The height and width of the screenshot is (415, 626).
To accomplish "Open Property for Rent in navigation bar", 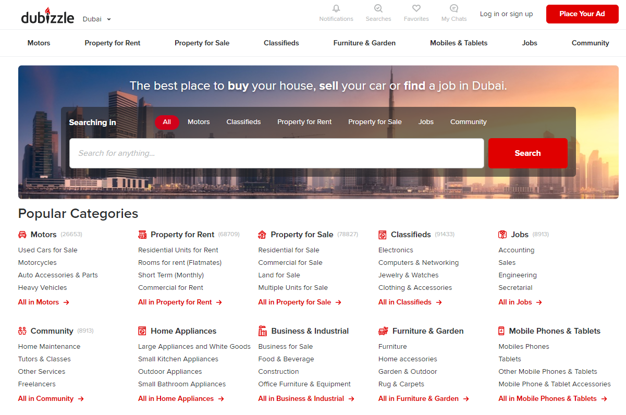I will (113, 43).
